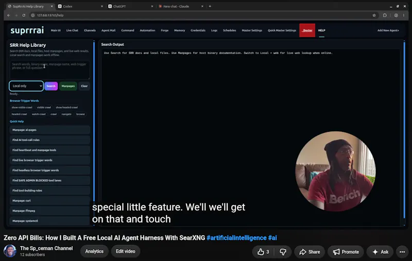The height and width of the screenshot is (261, 412).
Task: Open the browser profile avatar icon
Action: coord(396,15)
